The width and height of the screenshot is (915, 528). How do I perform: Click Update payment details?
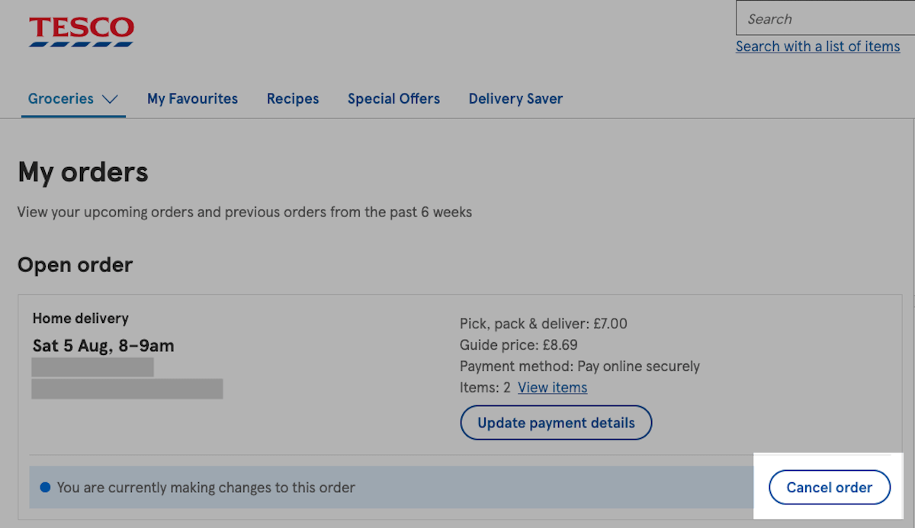click(556, 423)
